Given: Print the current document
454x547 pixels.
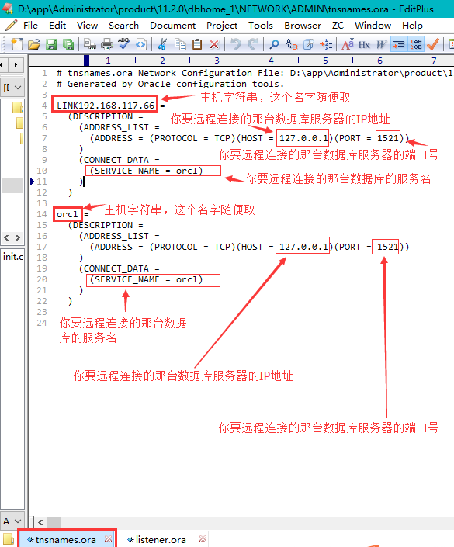Looking at the screenshot, I should pyautogui.click(x=107, y=44).
